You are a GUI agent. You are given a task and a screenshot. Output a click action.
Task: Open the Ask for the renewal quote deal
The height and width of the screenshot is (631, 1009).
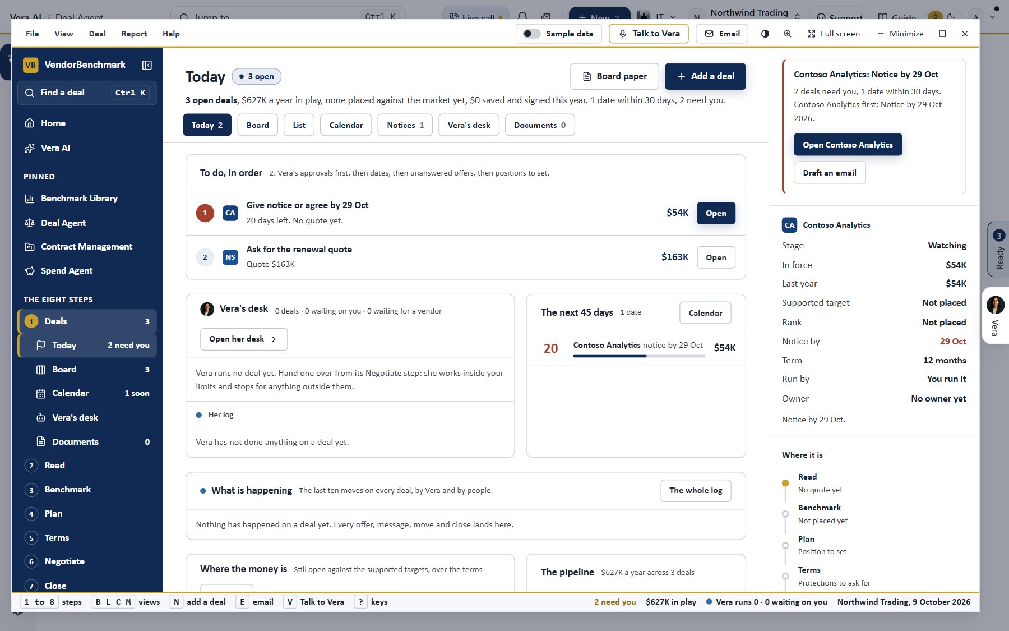pyautogui.click(x=716, y=257)
